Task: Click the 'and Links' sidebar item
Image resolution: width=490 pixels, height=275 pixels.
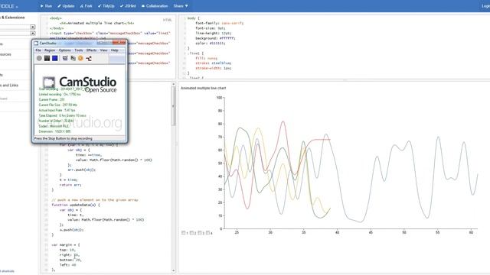Action: pos(10,85)
